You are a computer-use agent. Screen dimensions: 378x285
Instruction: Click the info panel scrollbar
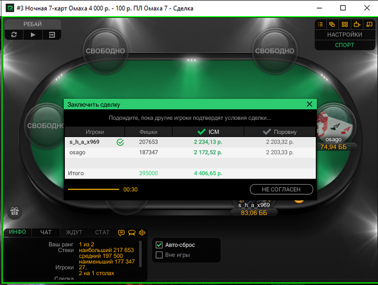(x=140, y=254)
